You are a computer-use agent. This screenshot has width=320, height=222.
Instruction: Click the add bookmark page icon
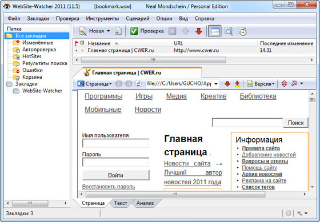coord(118,31)
